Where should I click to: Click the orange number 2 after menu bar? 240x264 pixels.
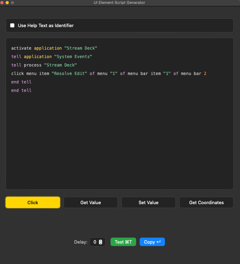205,74
